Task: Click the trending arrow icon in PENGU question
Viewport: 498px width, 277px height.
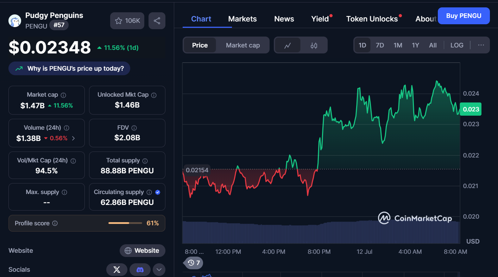Action: [19, 69]
